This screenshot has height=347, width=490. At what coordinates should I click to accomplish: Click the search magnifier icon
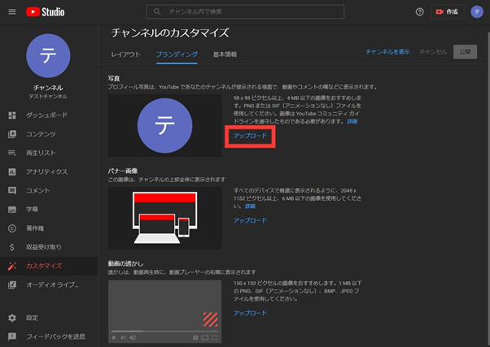tap(157, 11)
